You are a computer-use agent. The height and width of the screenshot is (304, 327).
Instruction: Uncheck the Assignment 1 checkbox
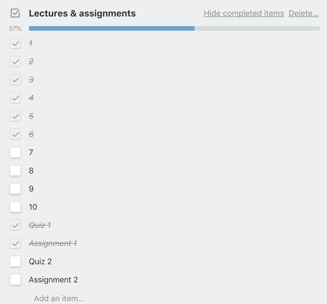tap(15, 243)
